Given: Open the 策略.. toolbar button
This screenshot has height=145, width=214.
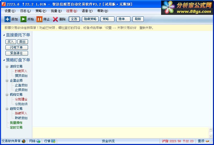Looking at the screenshot, I should pos(107,19).
